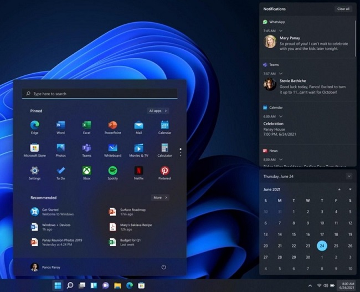This screenshot has width=360, height=292.
Task: Click the Start menu search box
Action: pyautogui.click(x=100, y=94)
